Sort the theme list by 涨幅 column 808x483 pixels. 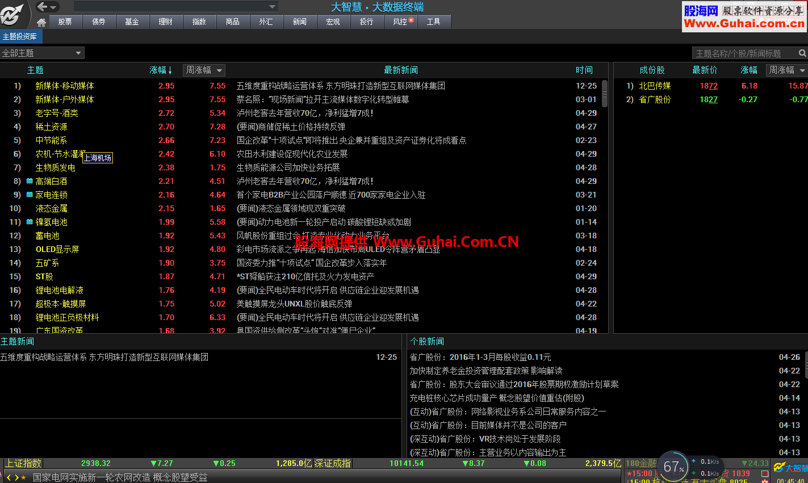[161, 70]
